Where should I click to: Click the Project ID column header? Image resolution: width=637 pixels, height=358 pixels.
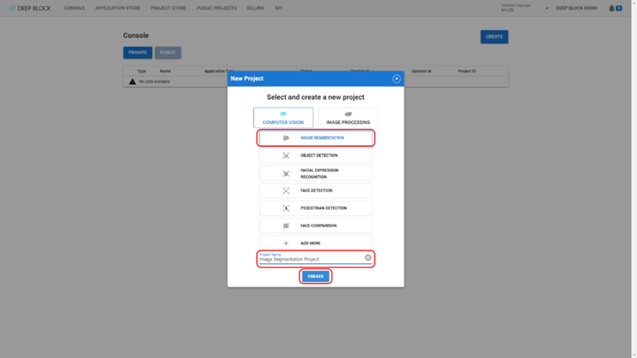(467, 71)
